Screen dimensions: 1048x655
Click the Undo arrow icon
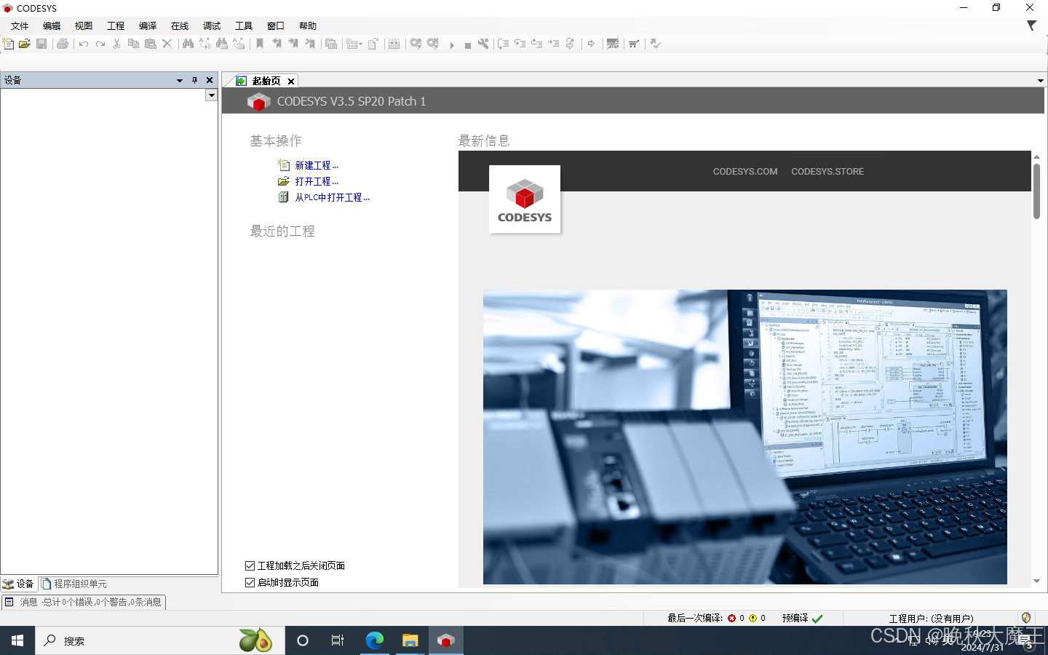(x=84, y=44)
